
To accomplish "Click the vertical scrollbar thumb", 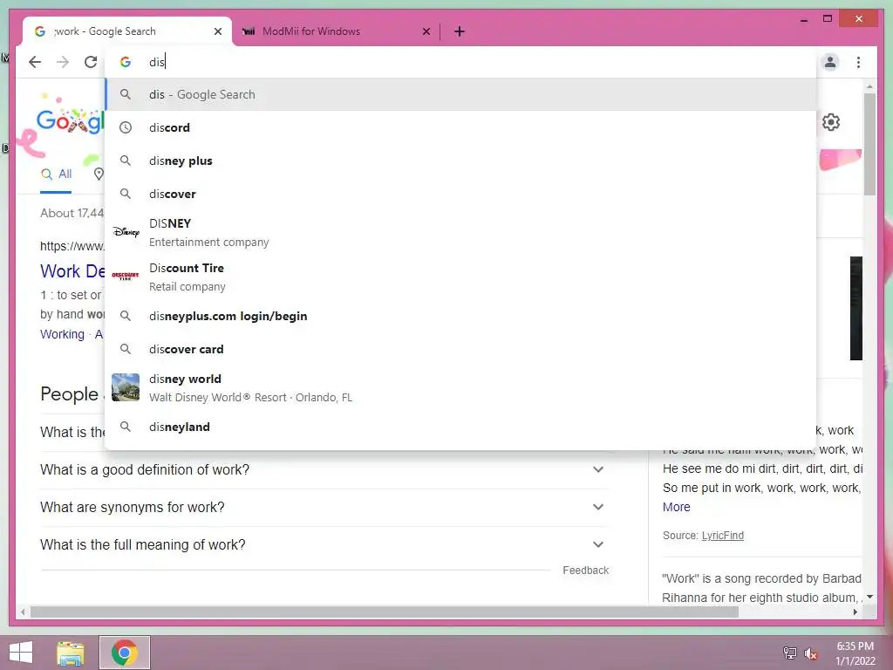I will point(869,144).
